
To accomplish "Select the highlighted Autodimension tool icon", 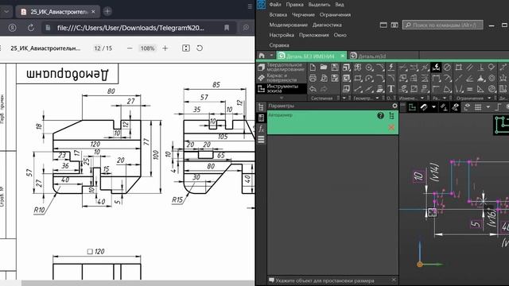I will (436, 68).
